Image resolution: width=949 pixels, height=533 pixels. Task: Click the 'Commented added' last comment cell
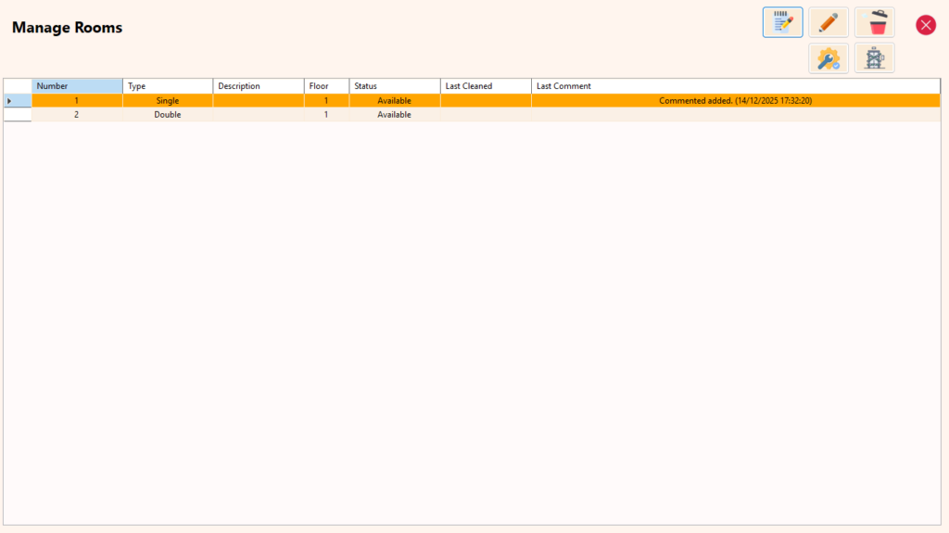pyautogui.click(x=735, y=100)
